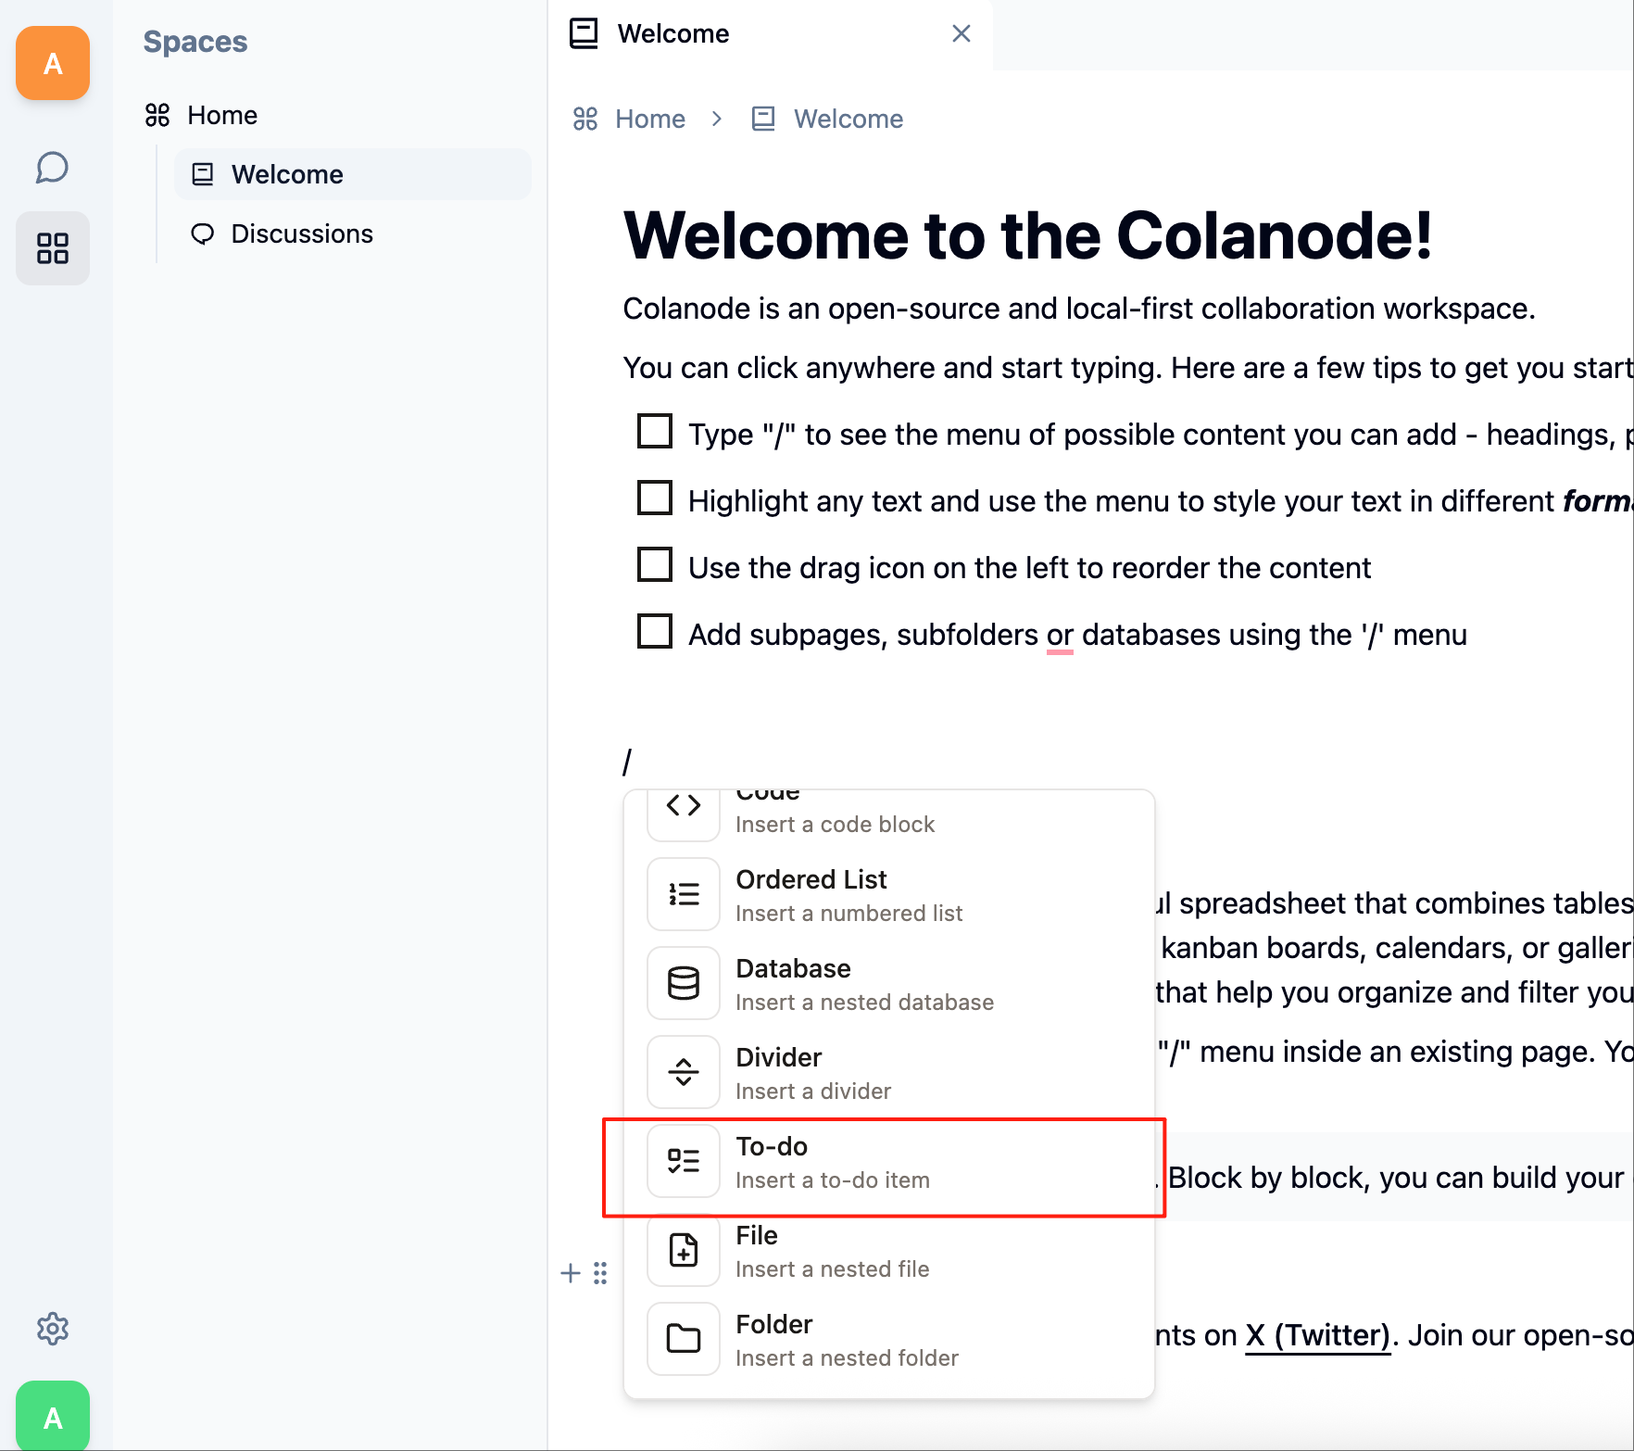
Task: Open the chat bubble icon in left rail
Action: (53, 168)
